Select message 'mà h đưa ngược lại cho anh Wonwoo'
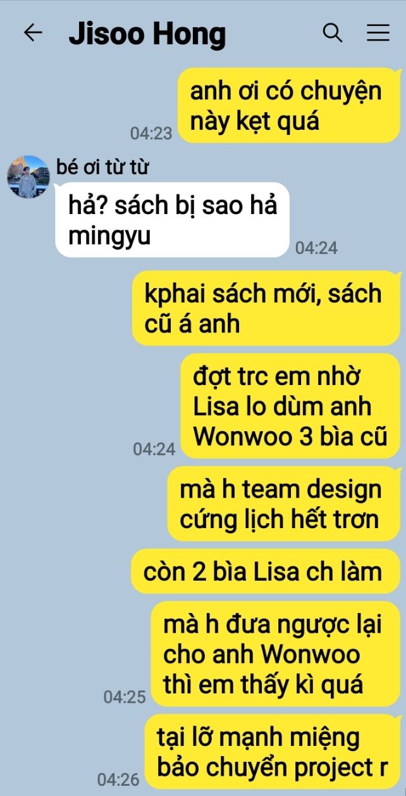The image size is (406, 796). (275, 652)
